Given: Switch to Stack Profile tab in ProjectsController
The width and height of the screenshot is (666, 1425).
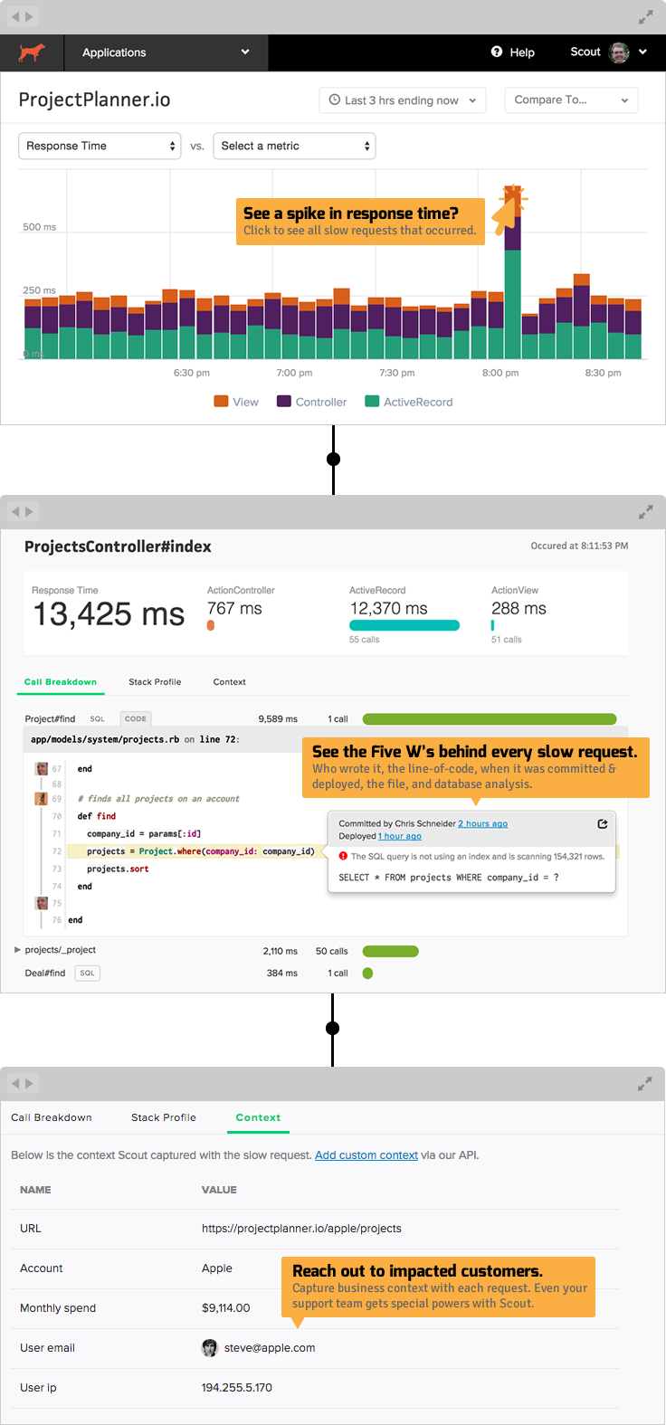Looking at the screenshot, I should tap(155, 682).
